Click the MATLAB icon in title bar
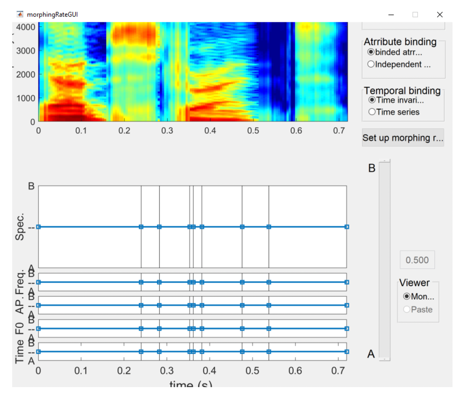 (x=20, y=15)
